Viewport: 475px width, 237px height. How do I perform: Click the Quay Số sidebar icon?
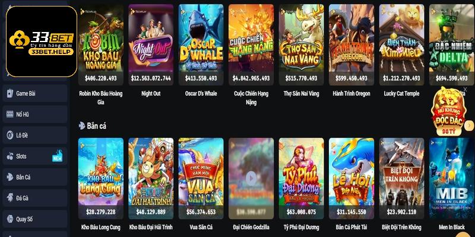click(10, 219)
